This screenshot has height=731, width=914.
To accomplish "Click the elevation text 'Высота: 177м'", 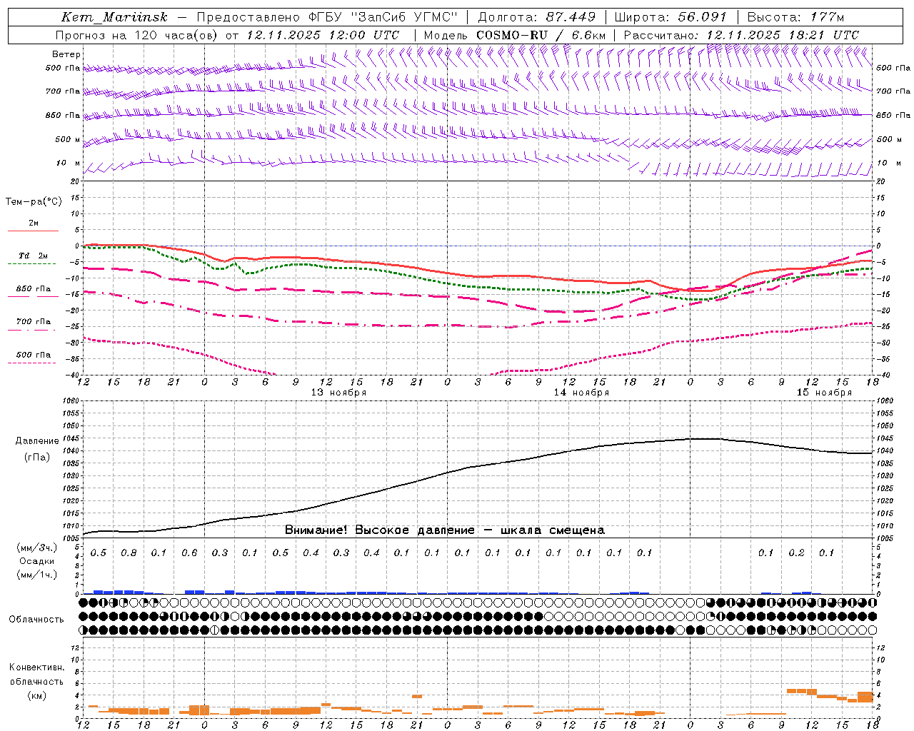I will [795, 17].
